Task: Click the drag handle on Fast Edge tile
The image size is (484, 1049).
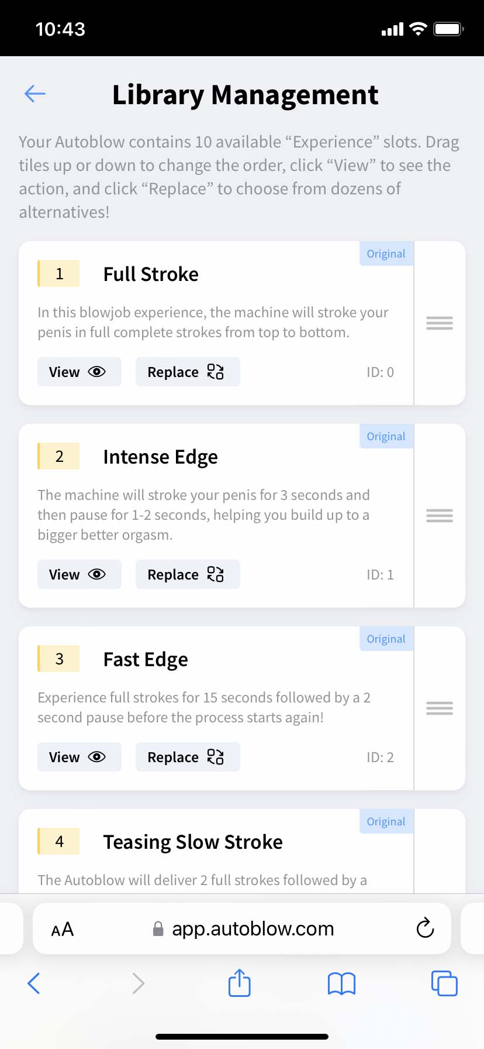Action: coord(440,708)
